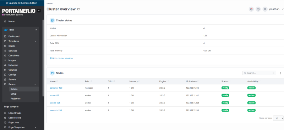284x130 pixels.
Task: Focus the Nodes search input
Action: coord(259,73)
